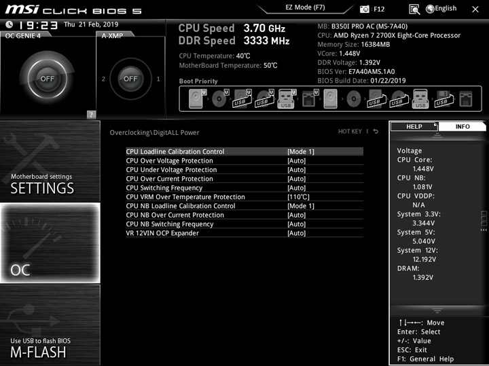
Task: Click the Memory Size: 16384MB text
Action: pos(354,45)
